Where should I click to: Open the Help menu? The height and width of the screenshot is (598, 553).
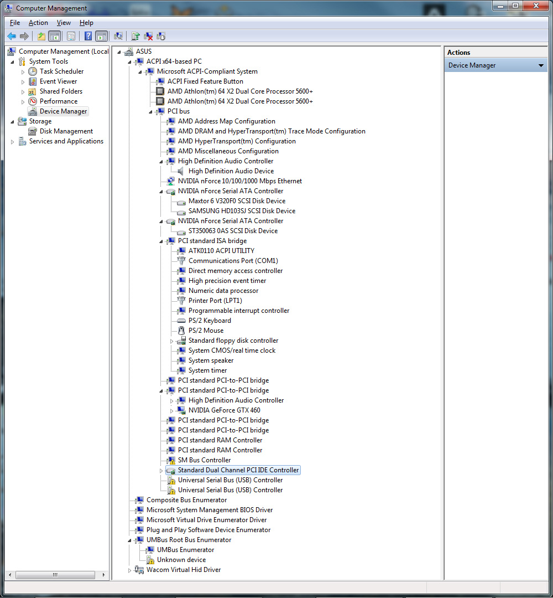point(86,23)
